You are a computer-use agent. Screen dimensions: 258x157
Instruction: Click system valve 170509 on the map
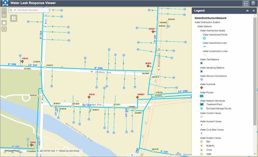click(41, 64)
